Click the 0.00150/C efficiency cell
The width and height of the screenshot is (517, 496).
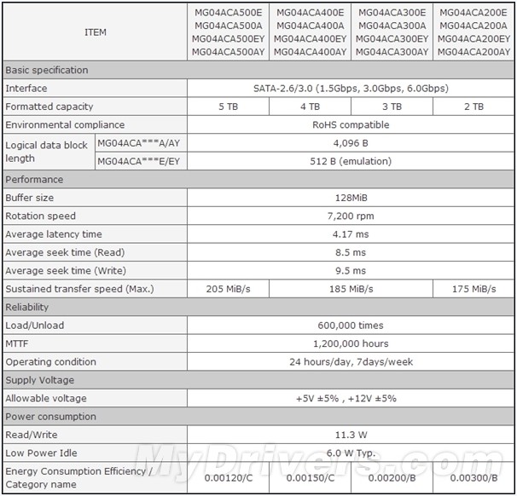[310, 478]
